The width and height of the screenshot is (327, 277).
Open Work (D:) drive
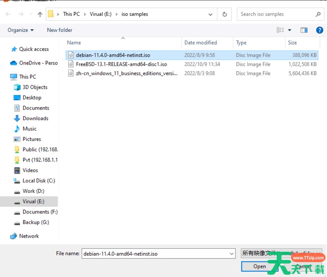(x=33, y=191)
